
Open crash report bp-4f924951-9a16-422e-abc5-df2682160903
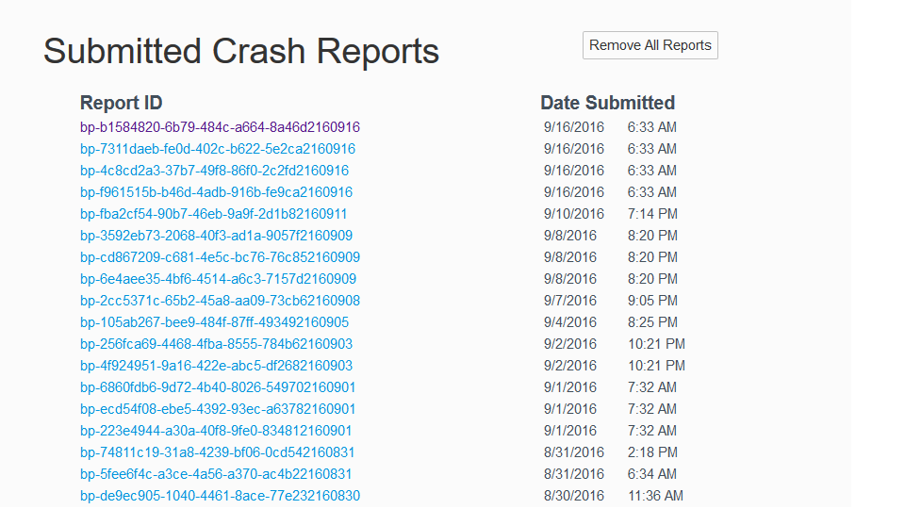216,366
